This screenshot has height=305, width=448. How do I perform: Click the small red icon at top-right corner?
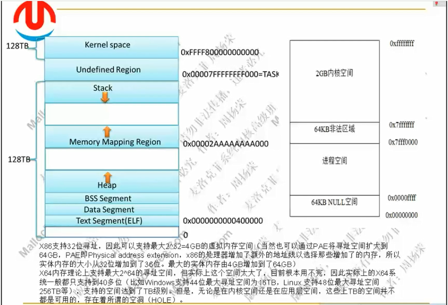tap(436, 4)
